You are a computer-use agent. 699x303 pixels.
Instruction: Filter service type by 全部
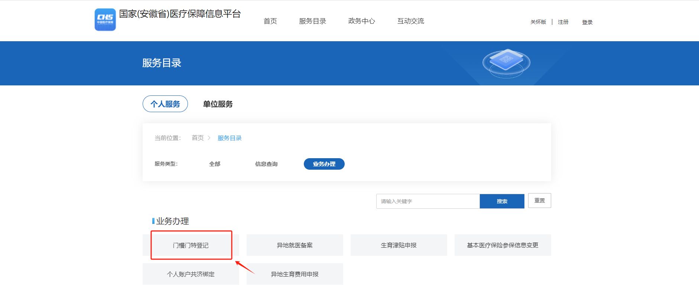pos(215,164)
